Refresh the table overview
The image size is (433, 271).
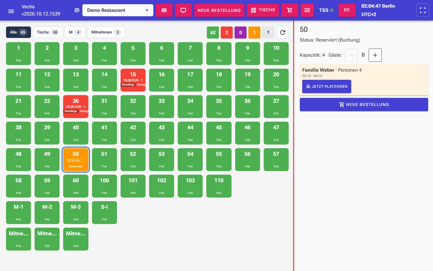pyautogui.click(x=283, y=32)
